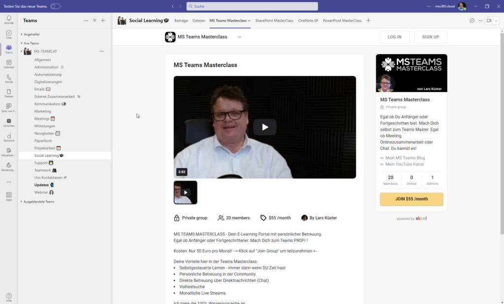The height and width of the screenshot is (304, 504).
Task: Open Teams panel more options ellipsis
Action: [x=86, y=20]
